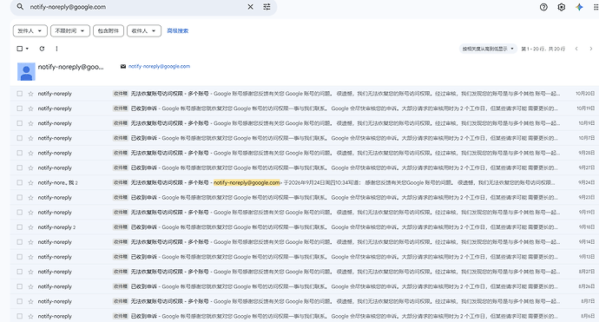This screenshot has width=599, height=322.
Task: Star the 9月28日 message
Action: 30,153
